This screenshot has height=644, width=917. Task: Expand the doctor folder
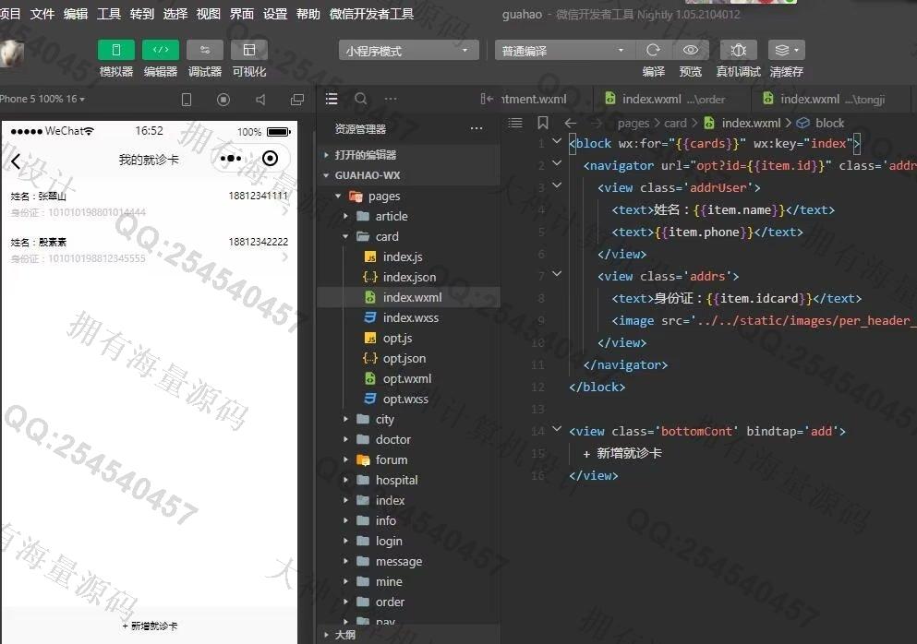[409, 439]
